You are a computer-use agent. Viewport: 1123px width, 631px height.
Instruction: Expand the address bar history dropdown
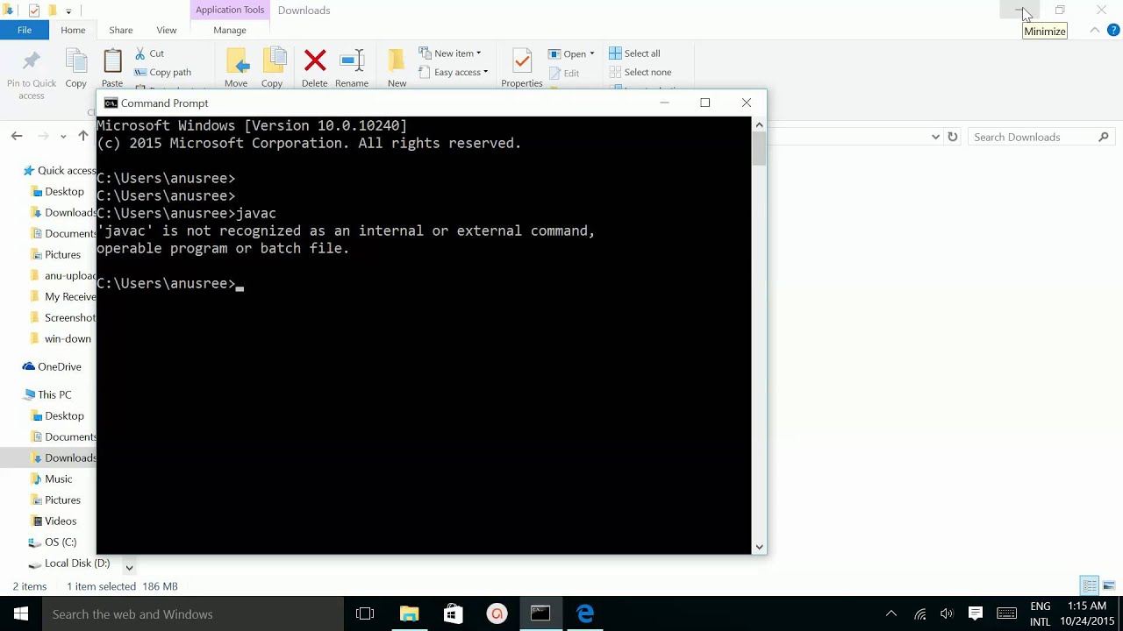coord(935,137)
